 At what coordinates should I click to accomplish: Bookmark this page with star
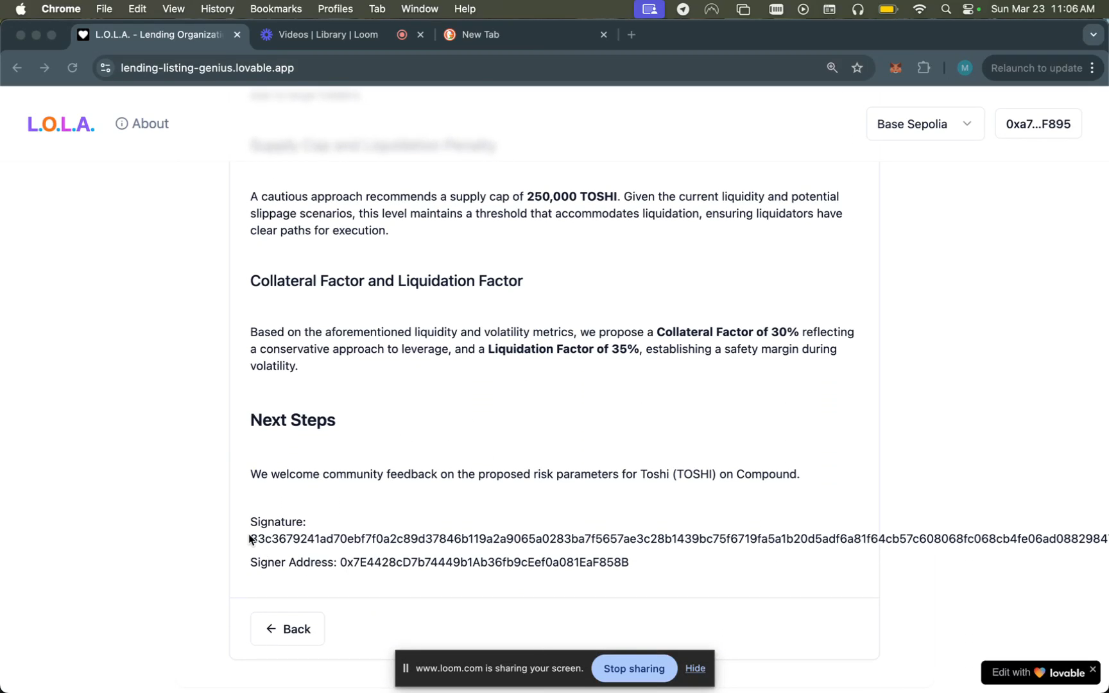coord(857,68)
